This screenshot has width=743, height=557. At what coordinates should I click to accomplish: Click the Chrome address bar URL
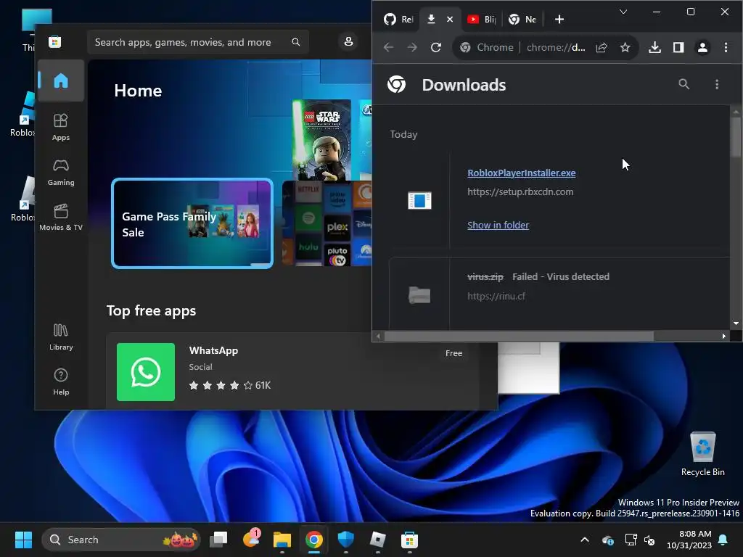556,47
